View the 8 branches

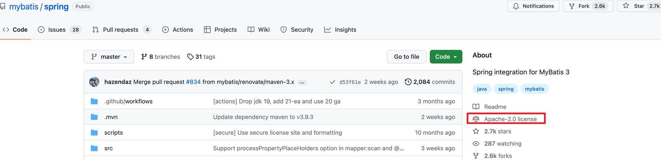pyautogui.click(x=161, y=57)
